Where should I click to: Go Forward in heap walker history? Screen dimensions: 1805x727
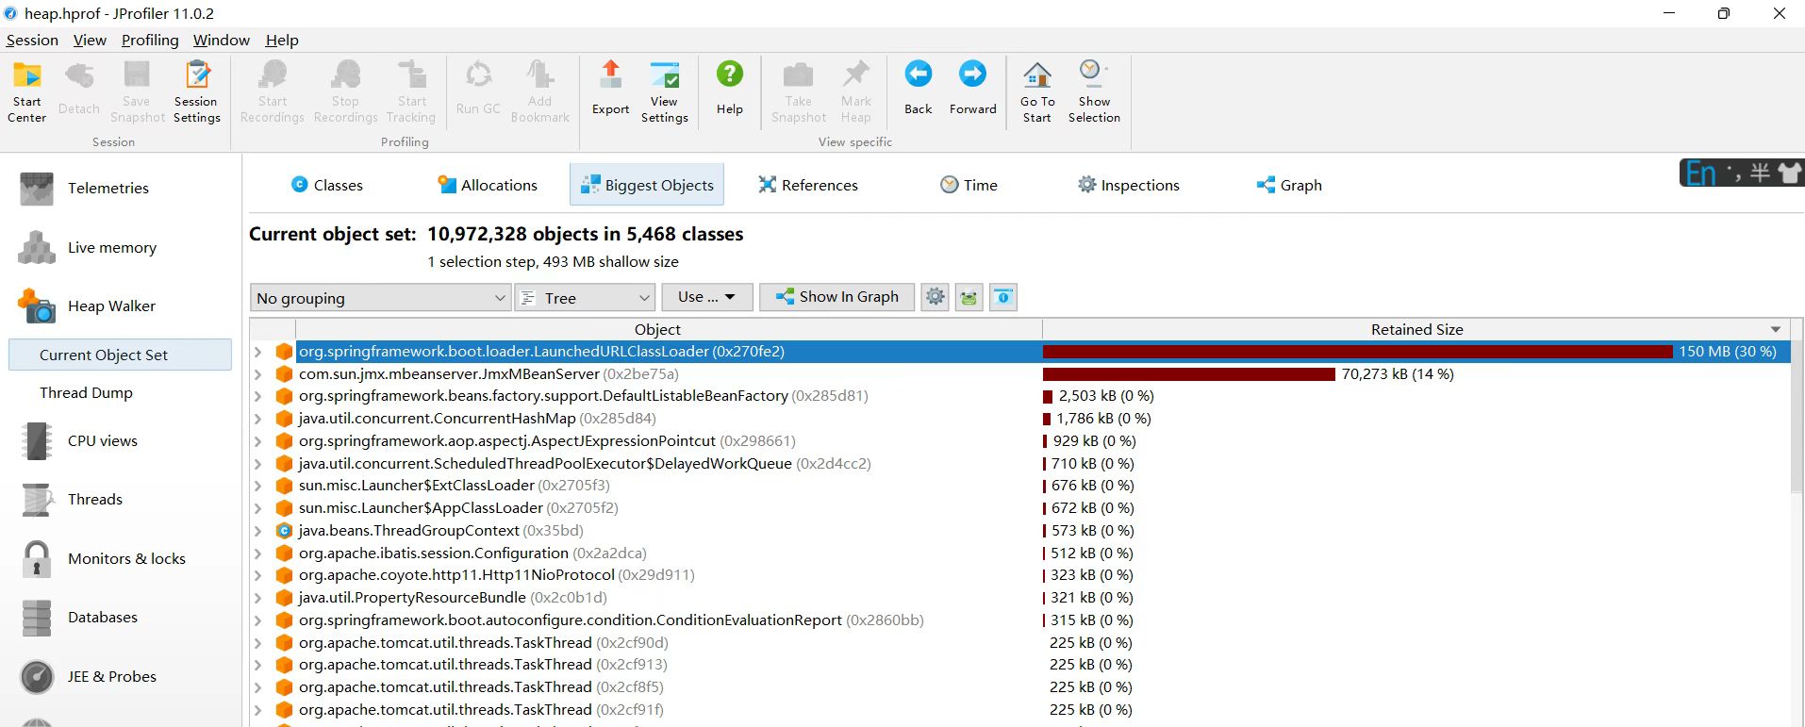973,92
